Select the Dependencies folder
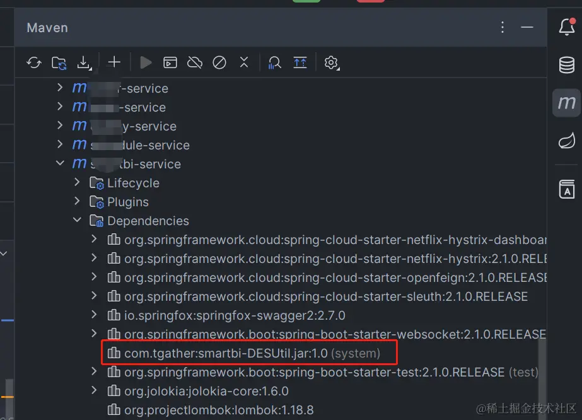Screen dimensions: 582x420 [139, 221]
